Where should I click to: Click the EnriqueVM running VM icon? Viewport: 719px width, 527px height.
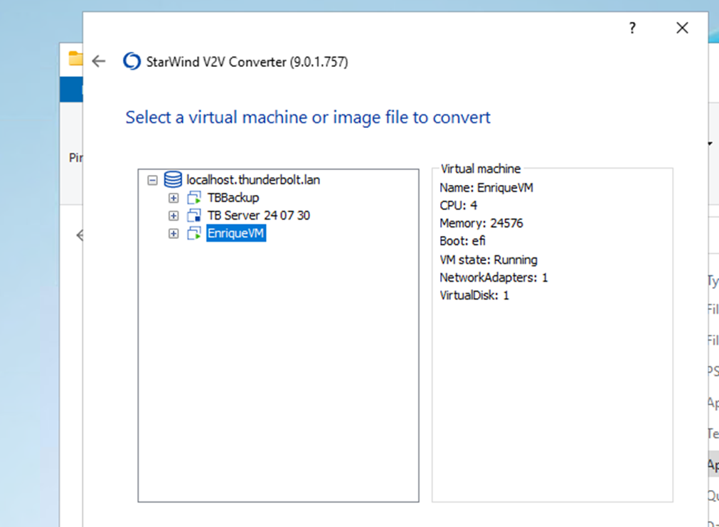[x=193, y=234]
